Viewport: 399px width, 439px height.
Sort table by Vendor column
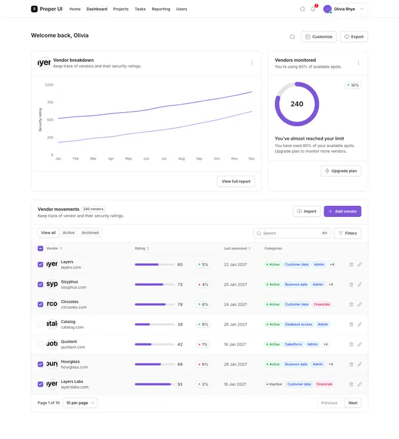pyautogui.click(x=54, y=248)
